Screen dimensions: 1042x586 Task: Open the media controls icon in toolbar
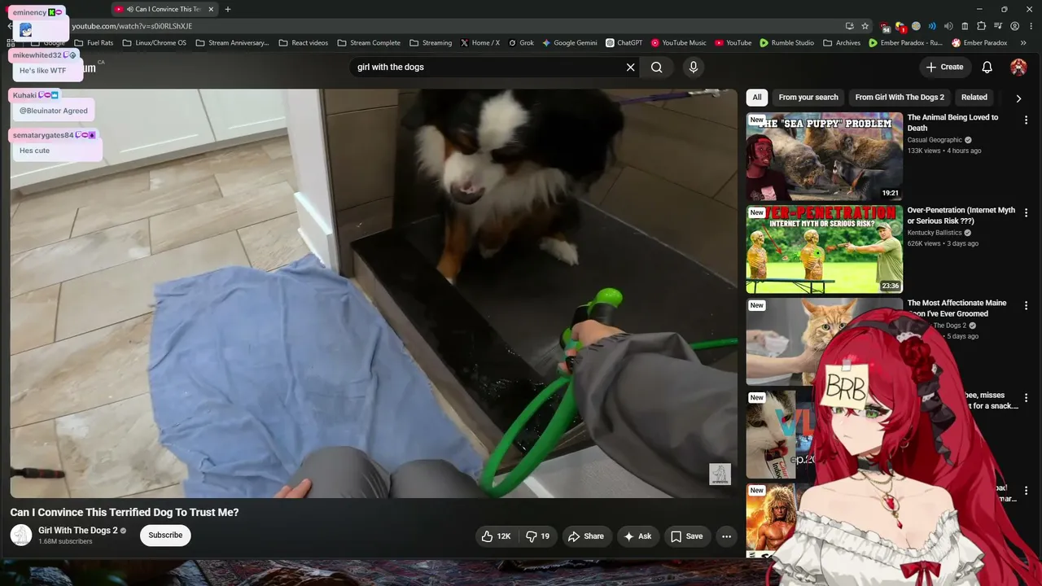point(998,26)
